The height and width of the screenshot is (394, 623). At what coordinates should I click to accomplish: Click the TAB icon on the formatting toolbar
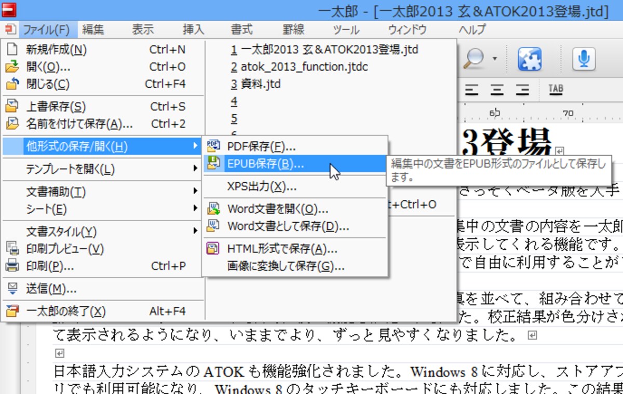tap(556, 90)
